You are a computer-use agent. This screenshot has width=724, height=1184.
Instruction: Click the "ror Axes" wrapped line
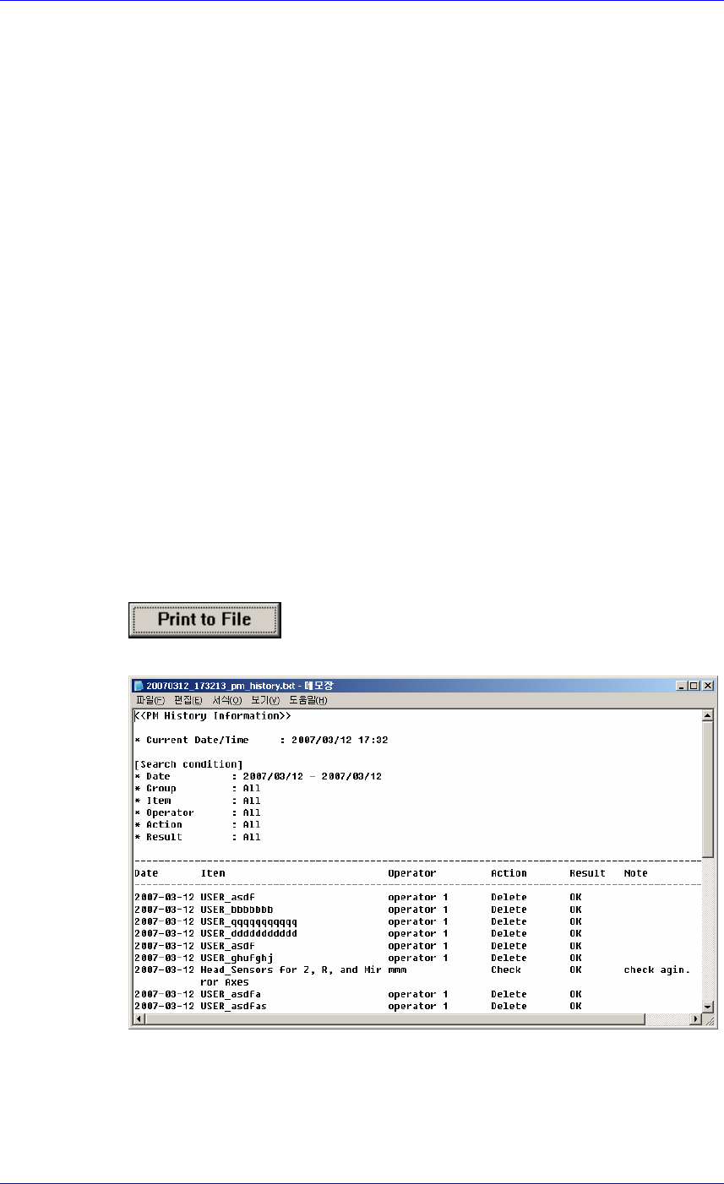[x=225, y=982]
